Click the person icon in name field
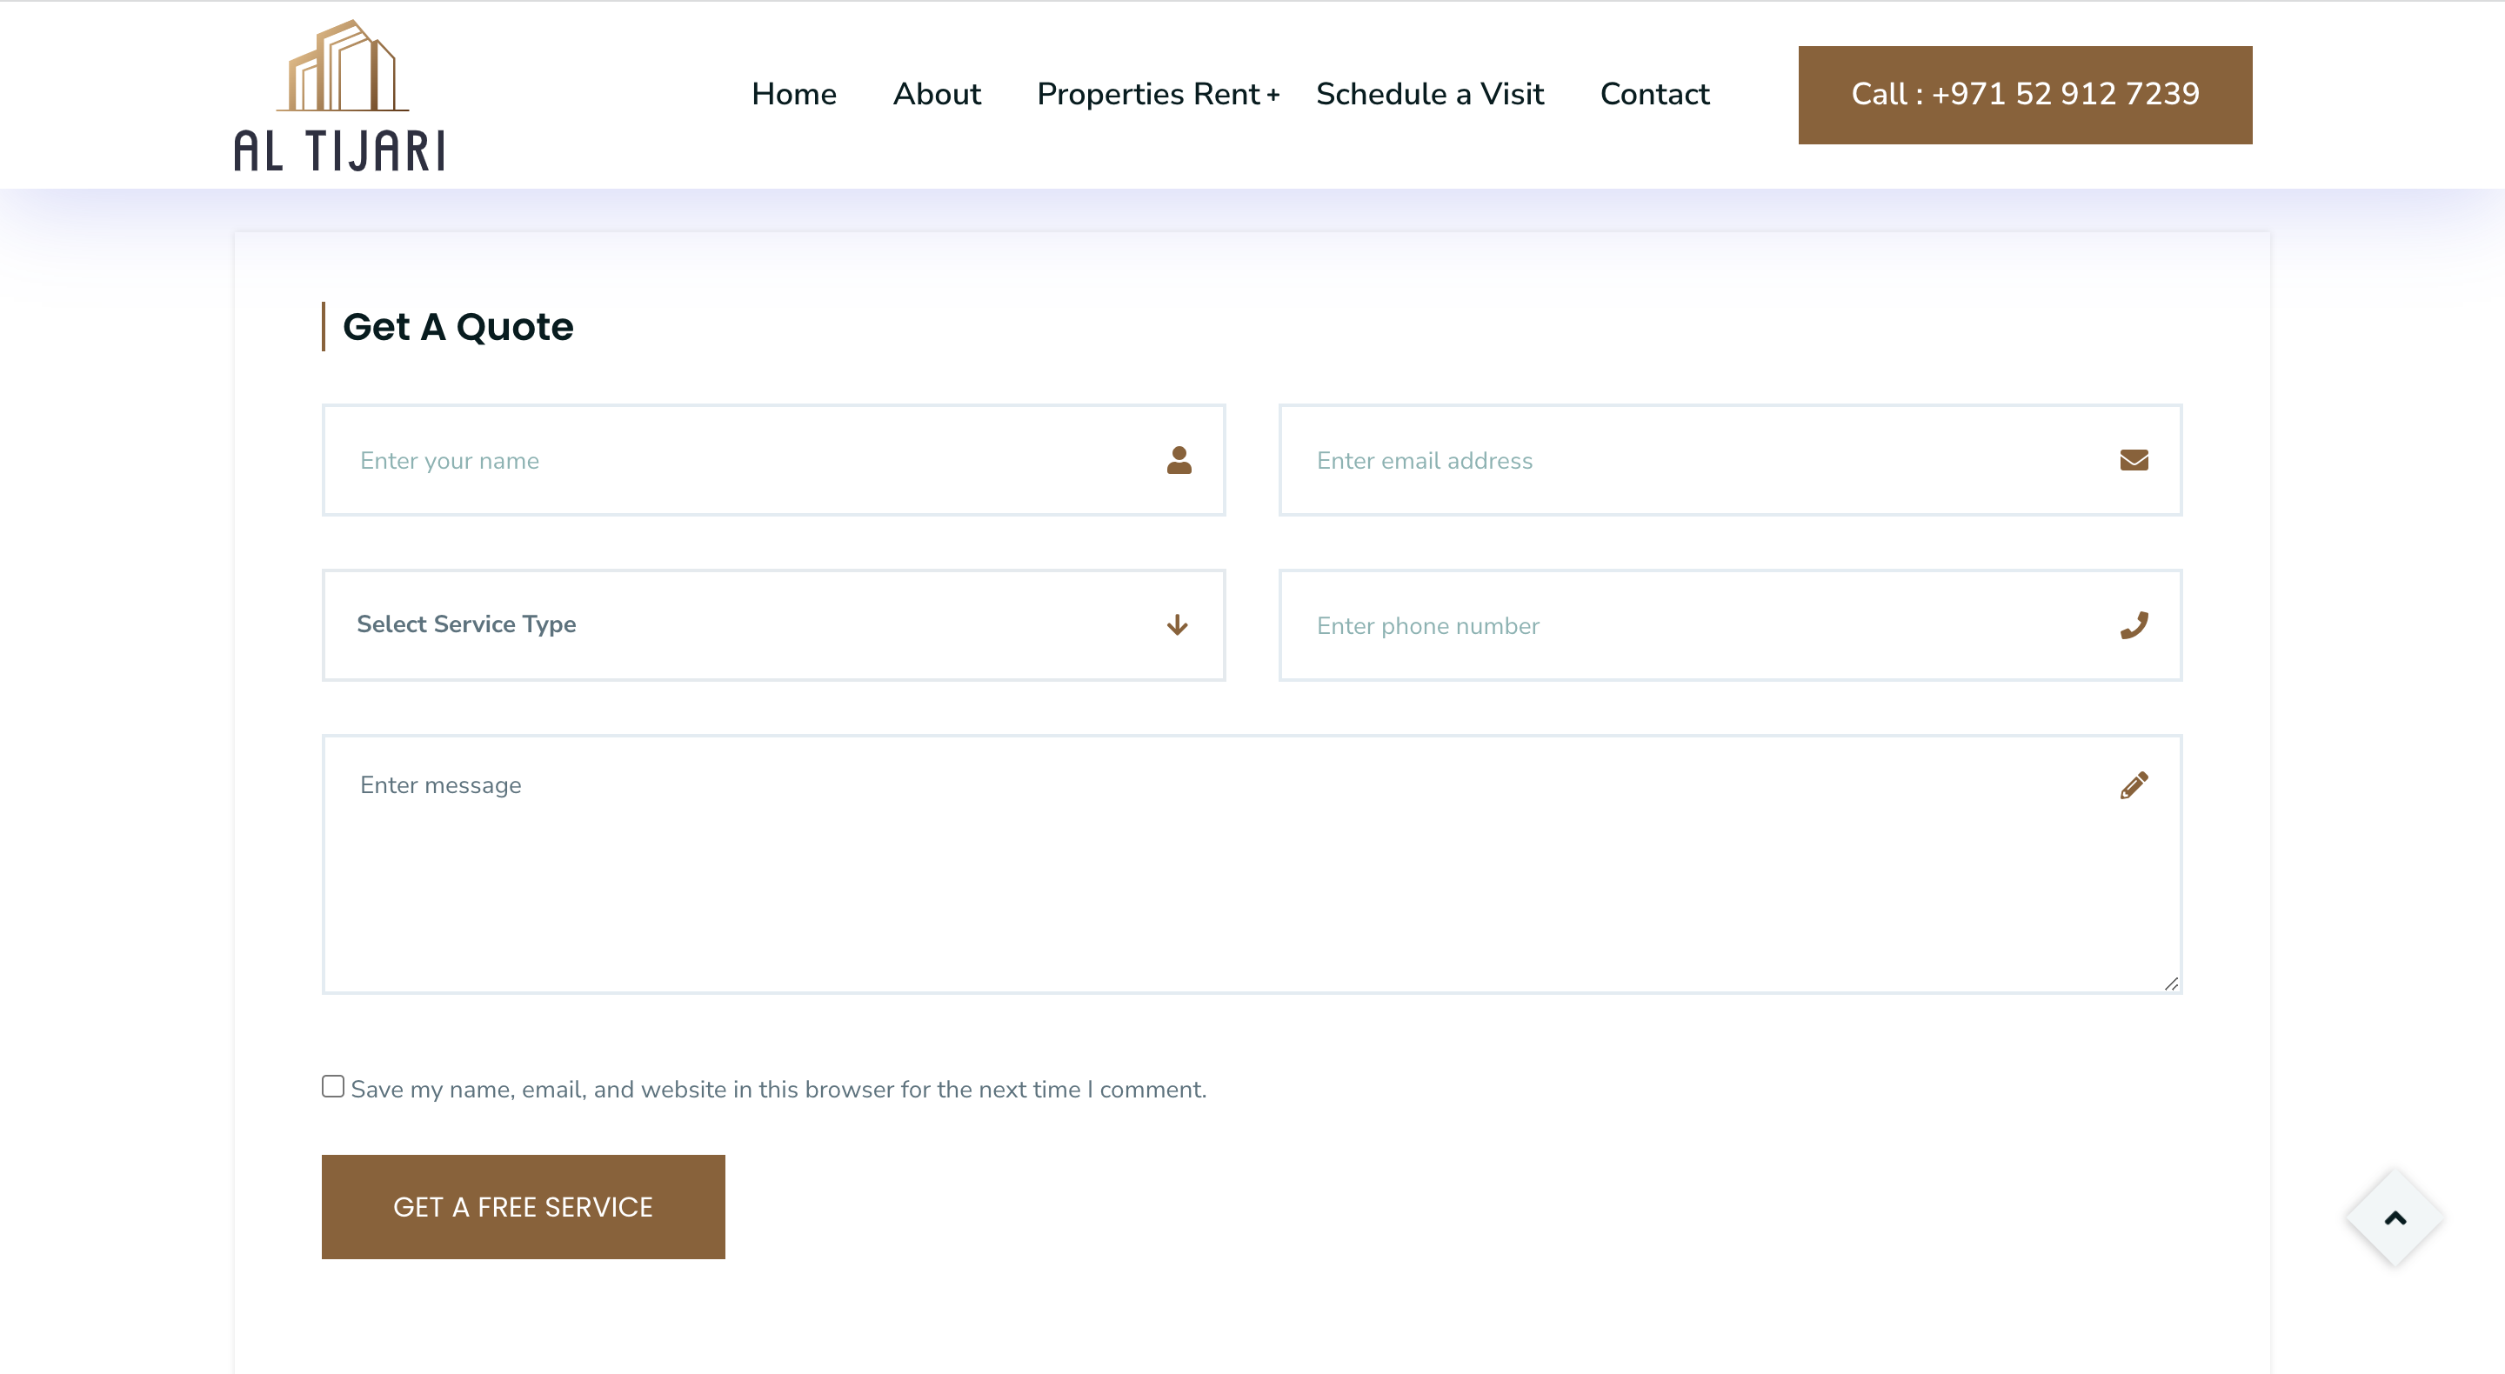The width and height of the screenshot is (2505, 1374). point(1179,460)
